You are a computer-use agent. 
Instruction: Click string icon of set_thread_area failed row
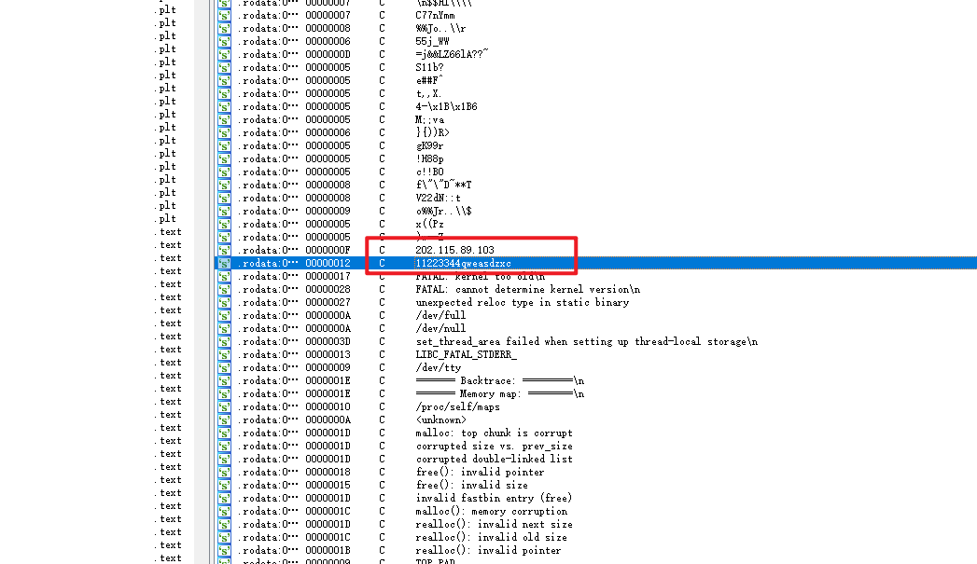[x=224, y=342]
